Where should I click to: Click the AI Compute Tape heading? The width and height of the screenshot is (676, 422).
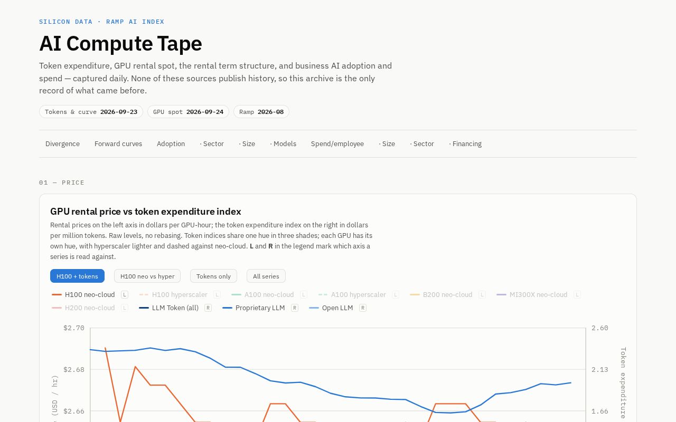[120, 43]
